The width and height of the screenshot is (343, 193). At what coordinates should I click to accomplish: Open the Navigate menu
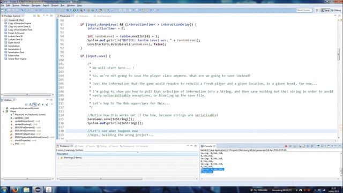36,5
